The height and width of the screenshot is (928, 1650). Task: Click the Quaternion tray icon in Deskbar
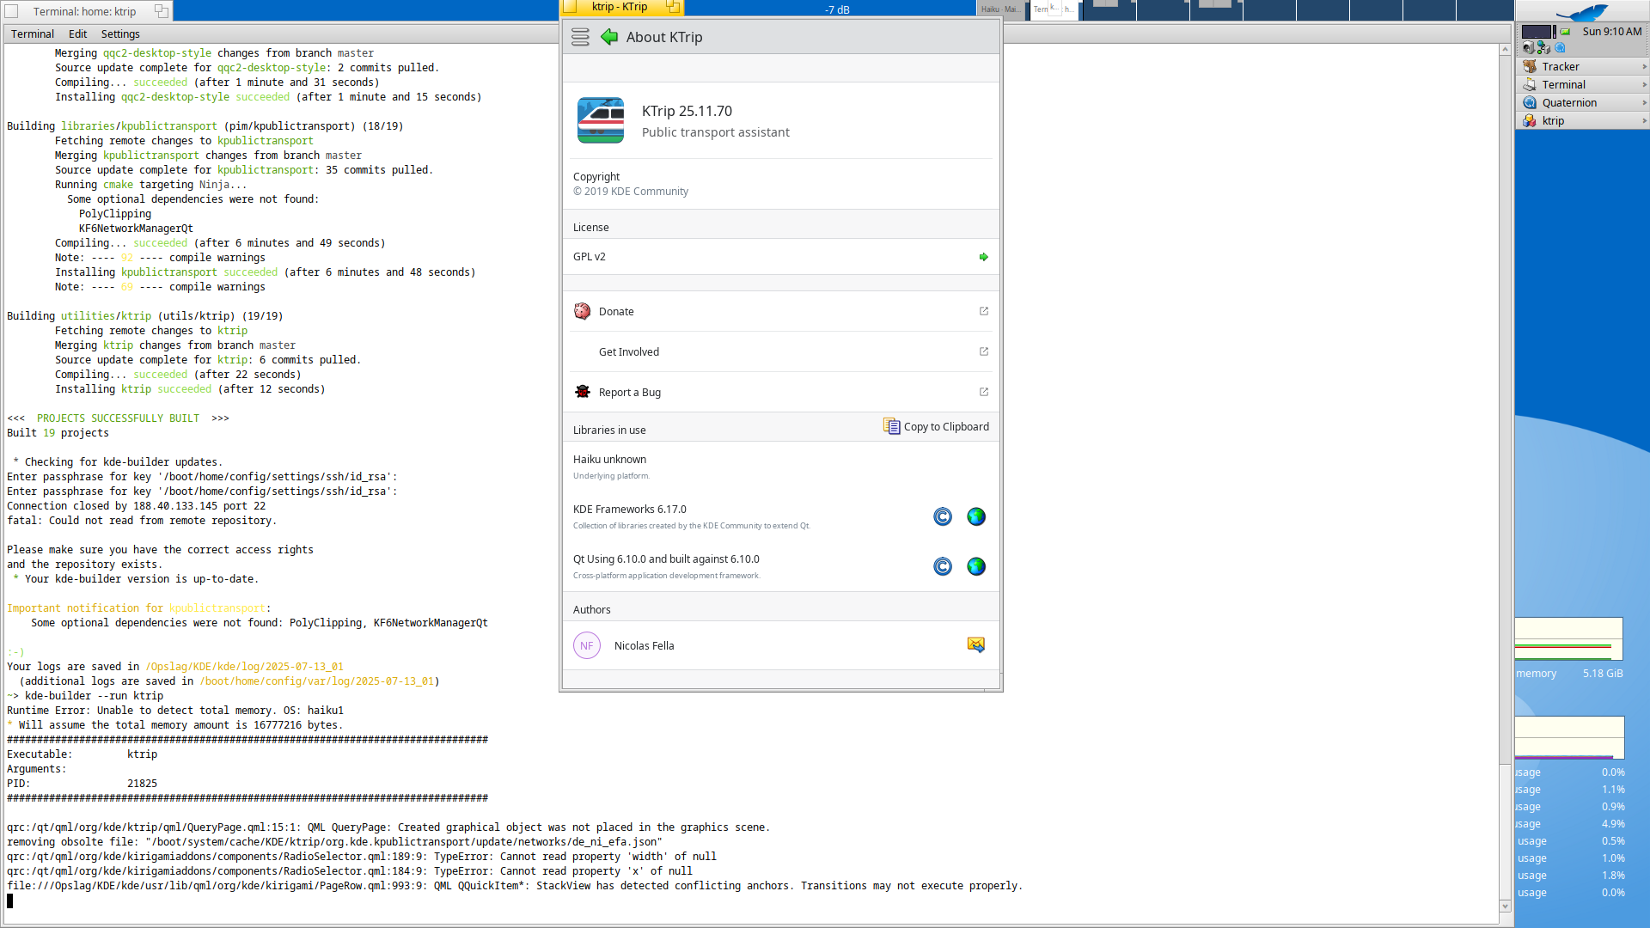(1560, 48)
